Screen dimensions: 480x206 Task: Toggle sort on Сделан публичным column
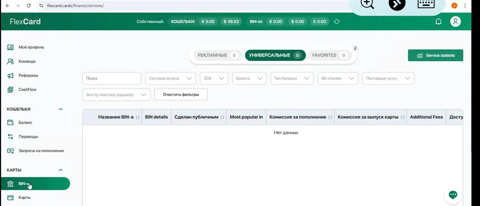tap(222, 117)
